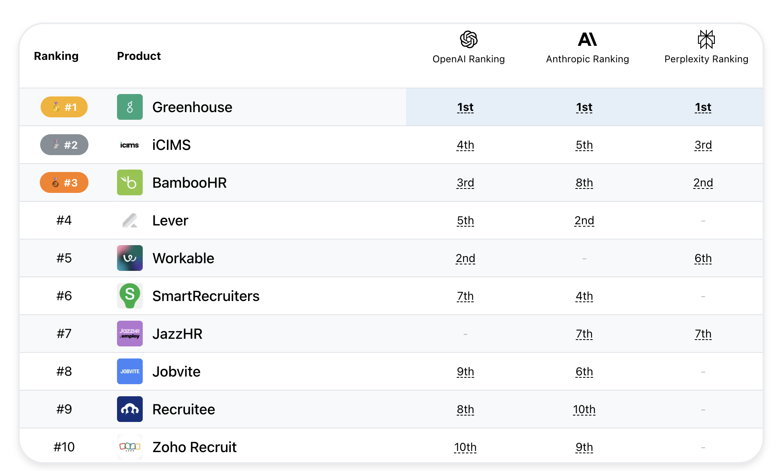Click the Anthropic Ranking header label
Screen dimensions: 780x471
587,59
